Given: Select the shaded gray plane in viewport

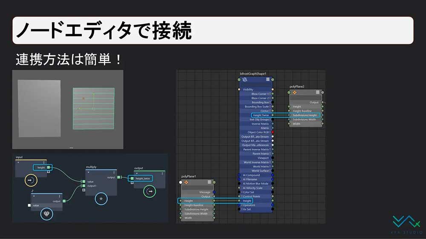Looking at the screenshot, I should point(39,108).
